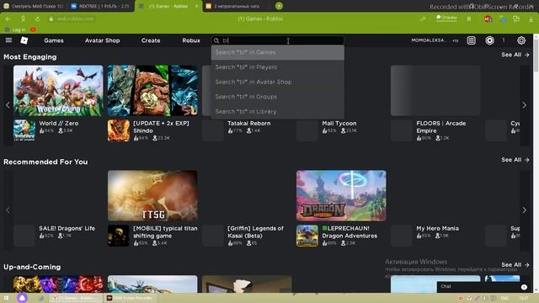This screenshot has width=539, height=303.
Task: Open the browser bookmark icon
Action: (468, 19)
